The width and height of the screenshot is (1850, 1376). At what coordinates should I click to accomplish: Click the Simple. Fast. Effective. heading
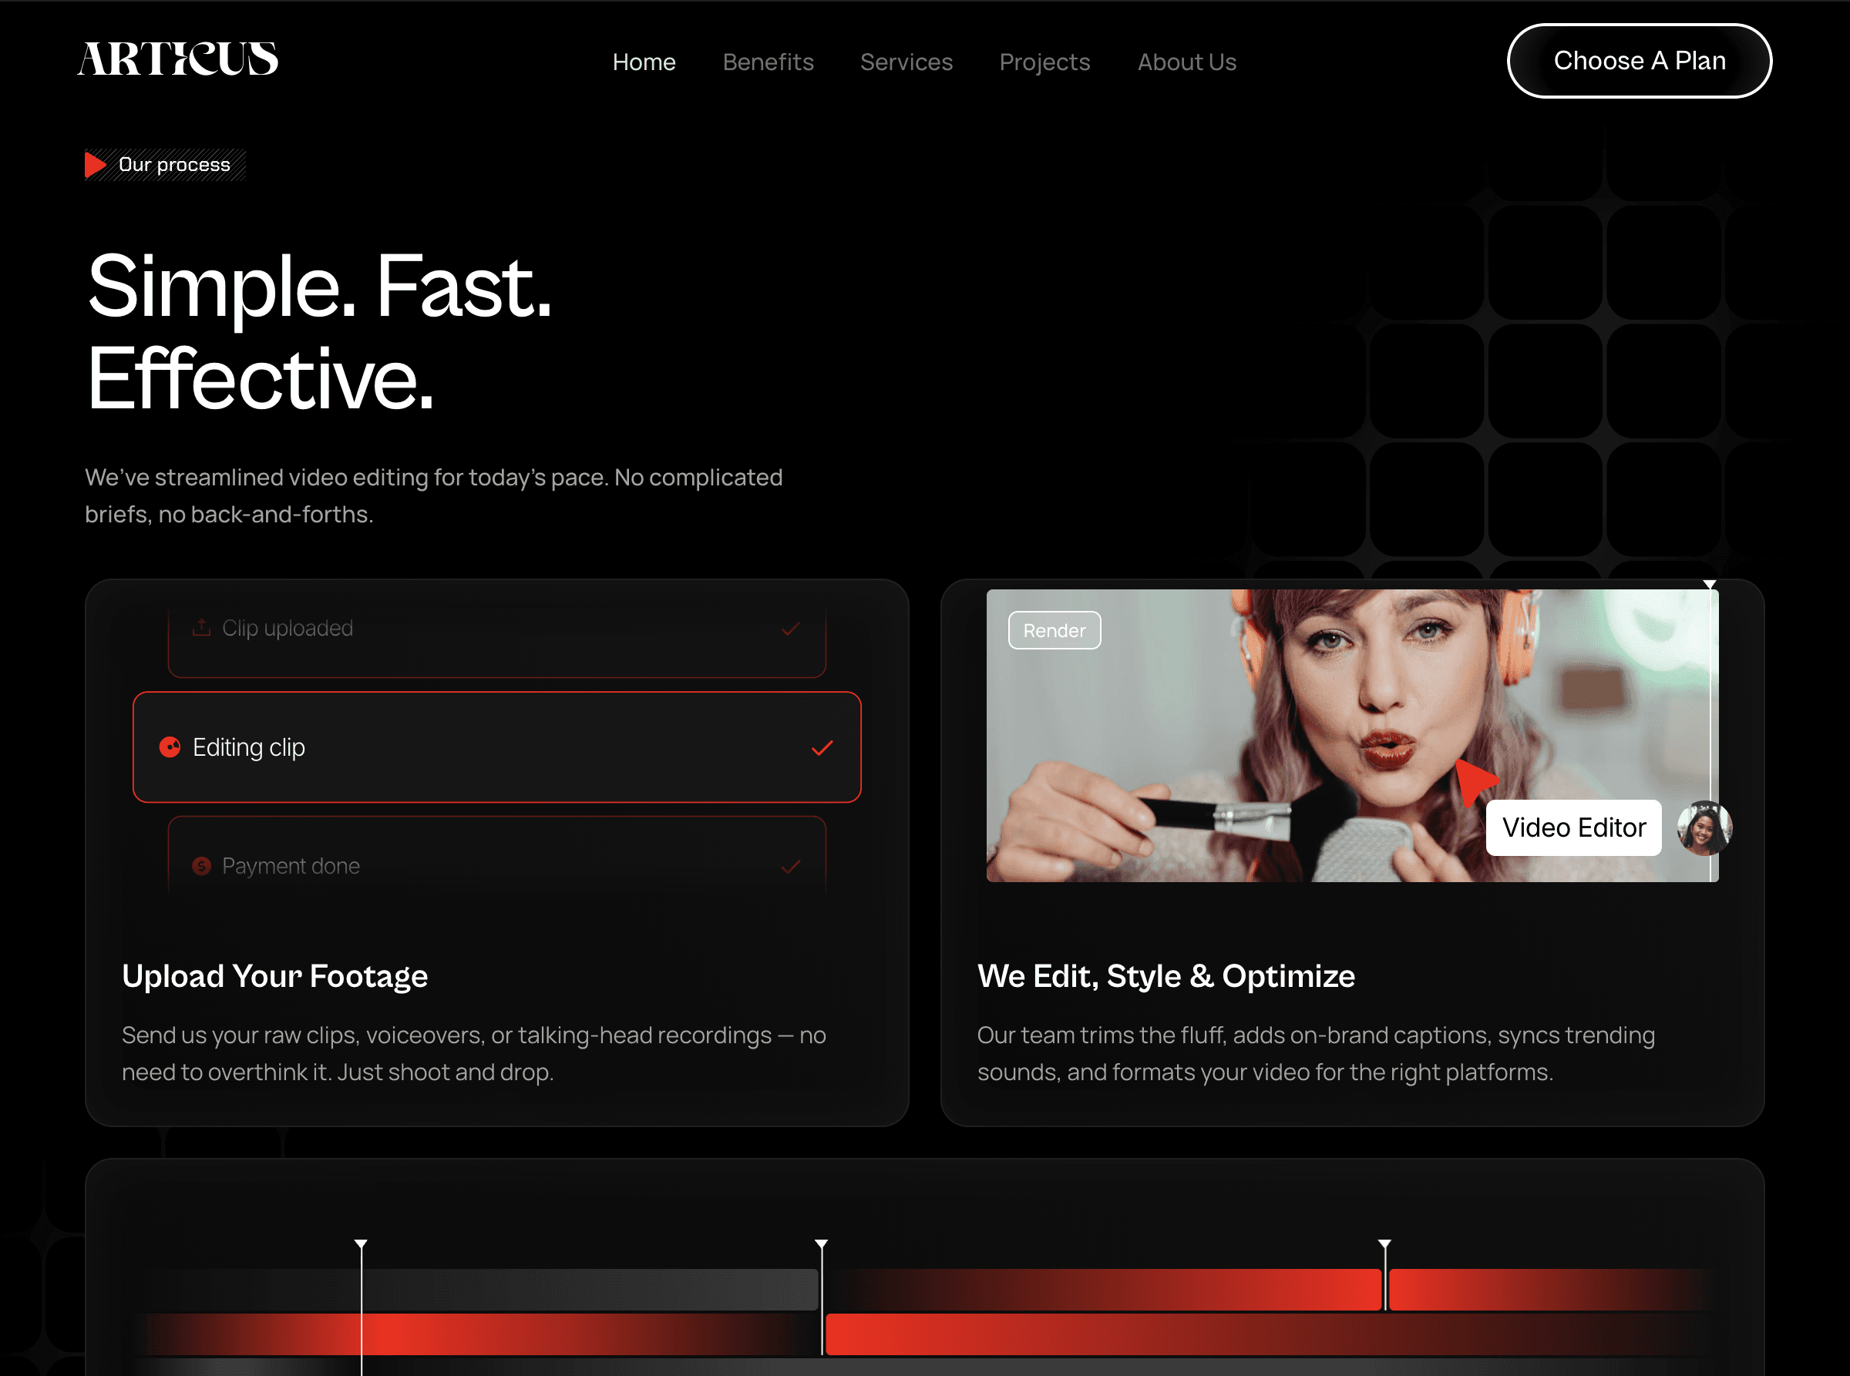[320, 331]
